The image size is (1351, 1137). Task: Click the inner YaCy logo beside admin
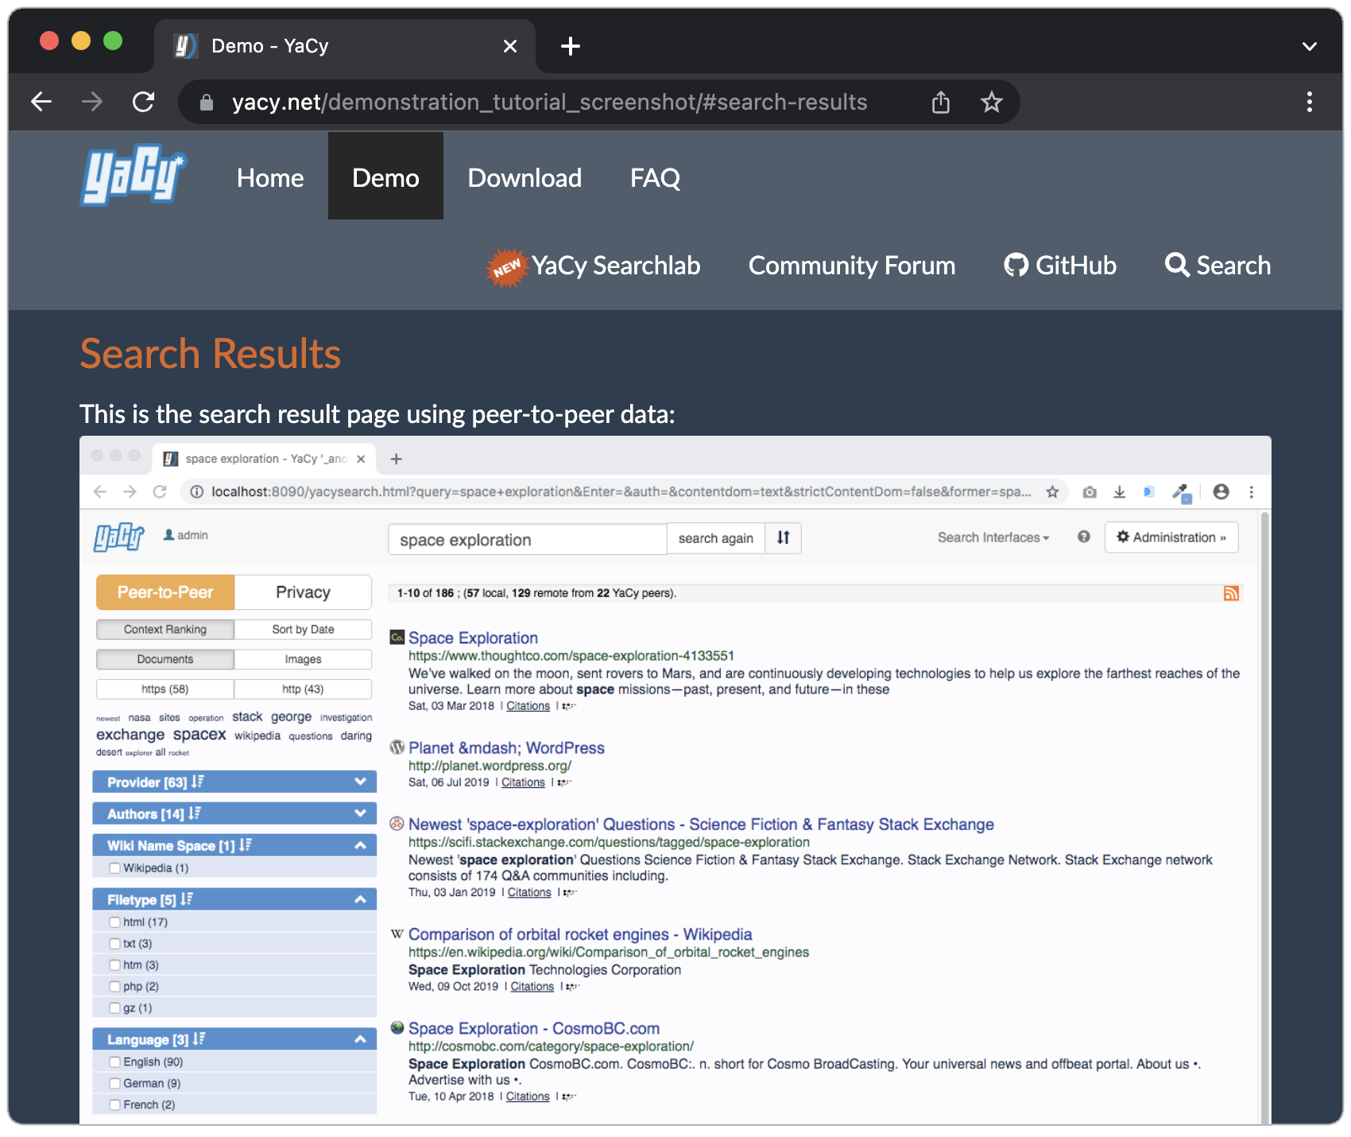point(119,537)
